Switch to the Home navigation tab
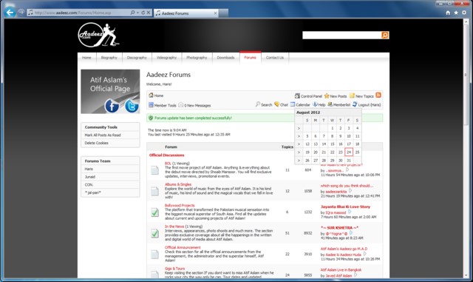The width and height of the screenshot is (473, 282). pyautogui.click(x=86, y=58)
